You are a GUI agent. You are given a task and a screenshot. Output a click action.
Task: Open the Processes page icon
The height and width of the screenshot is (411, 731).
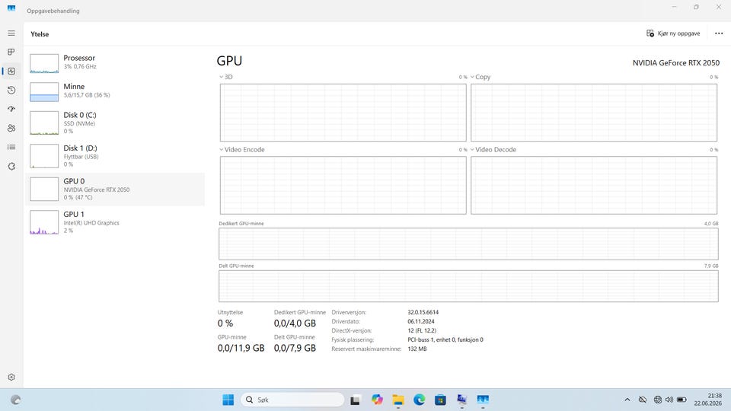click(11, 52)
